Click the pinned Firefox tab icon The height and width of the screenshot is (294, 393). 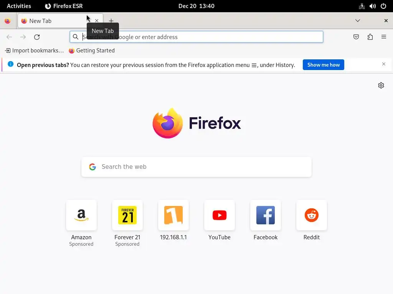(x=8, y=21)
